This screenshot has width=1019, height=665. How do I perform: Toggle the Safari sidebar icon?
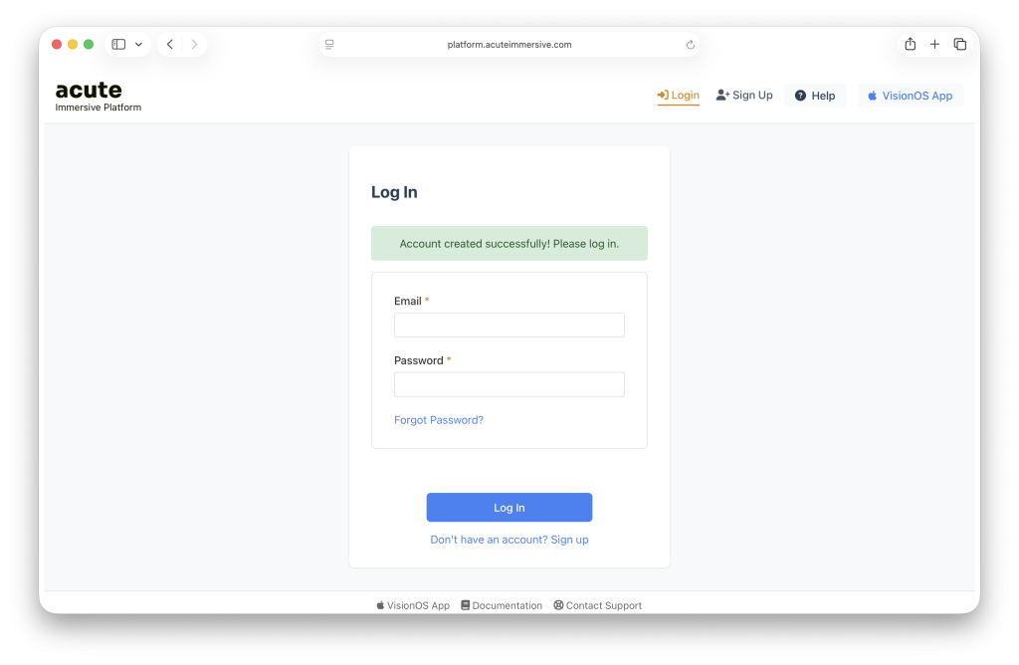[x=118, y=44]
